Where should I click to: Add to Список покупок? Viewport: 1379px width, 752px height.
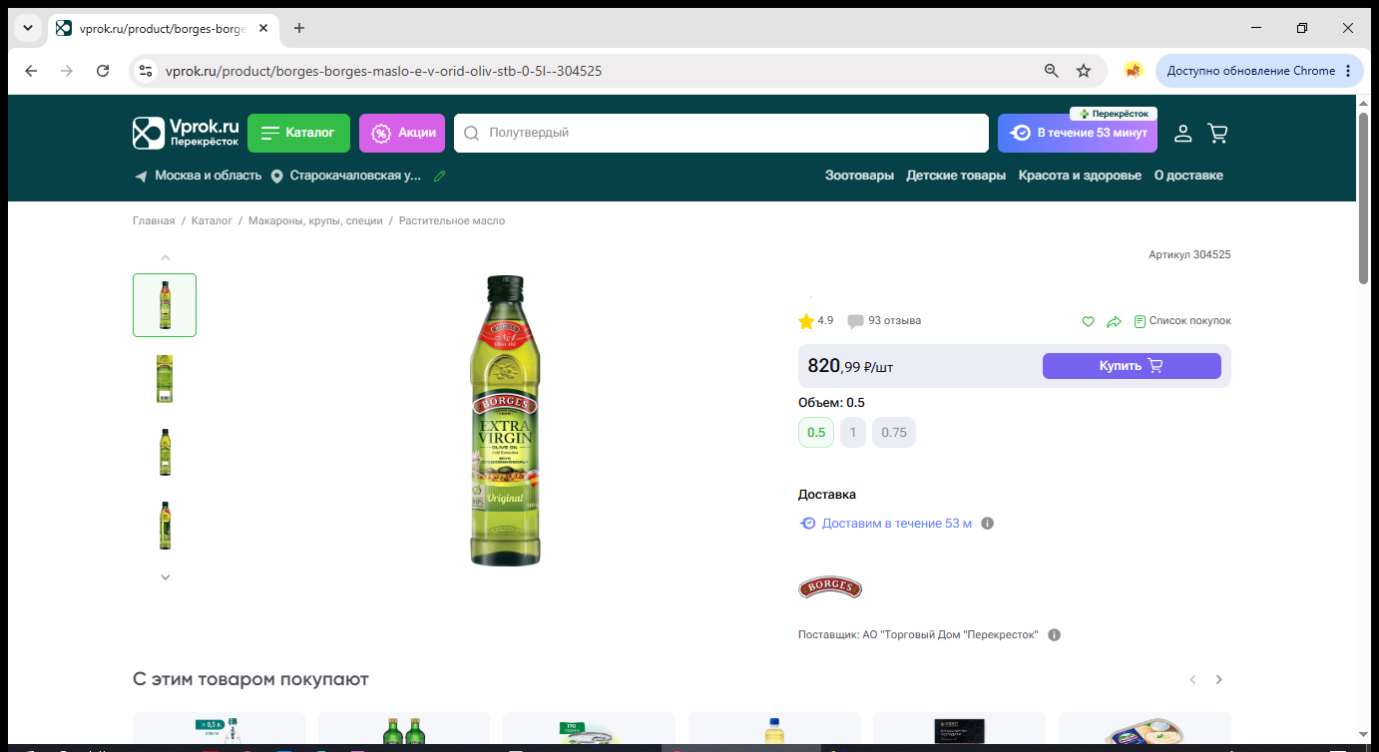tap(1182, 321)
